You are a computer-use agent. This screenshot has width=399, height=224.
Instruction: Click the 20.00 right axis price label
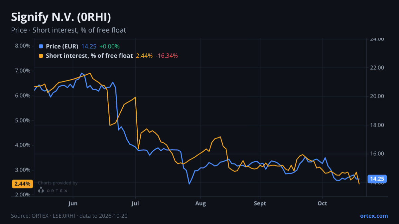point(377,96)
